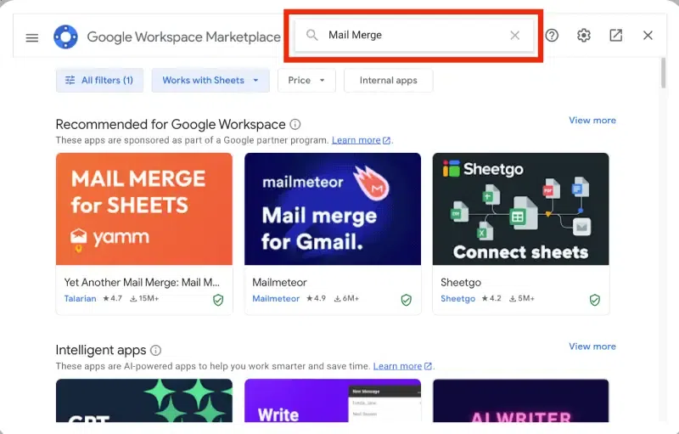The image size is (679, 434).
Task: Open the help question mark icon
Action: click(552, 35)
